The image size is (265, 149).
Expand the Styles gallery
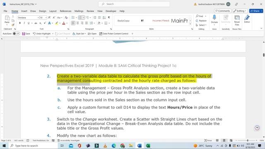point(190,24)
